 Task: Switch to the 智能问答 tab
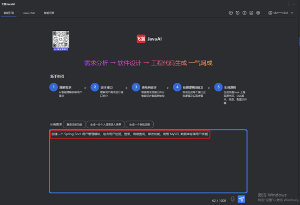click(49, 13)
